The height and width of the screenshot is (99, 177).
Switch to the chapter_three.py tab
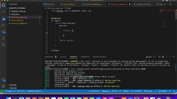point(143,4)
